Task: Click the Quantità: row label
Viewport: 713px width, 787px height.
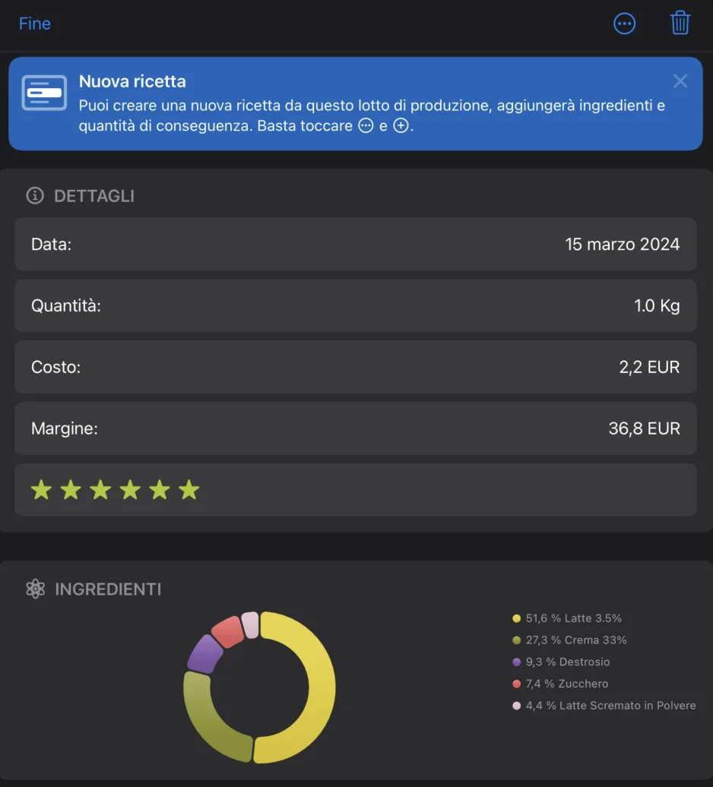Action: click(x=66, y=305)
